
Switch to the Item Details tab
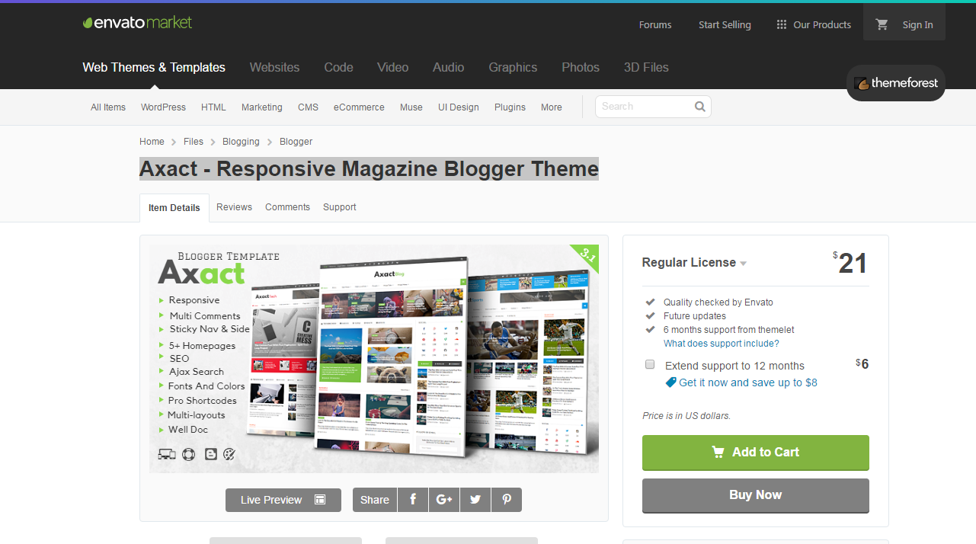[174, 208]
